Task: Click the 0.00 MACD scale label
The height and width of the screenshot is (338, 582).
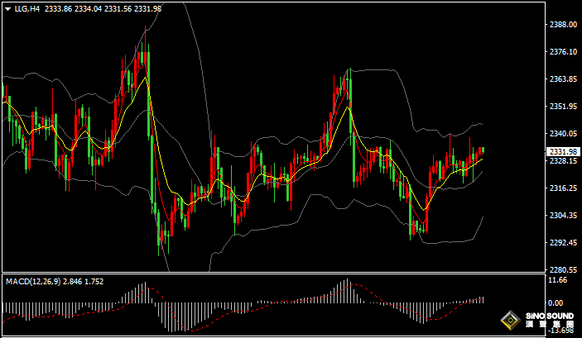Action: (x=556, y=303)
